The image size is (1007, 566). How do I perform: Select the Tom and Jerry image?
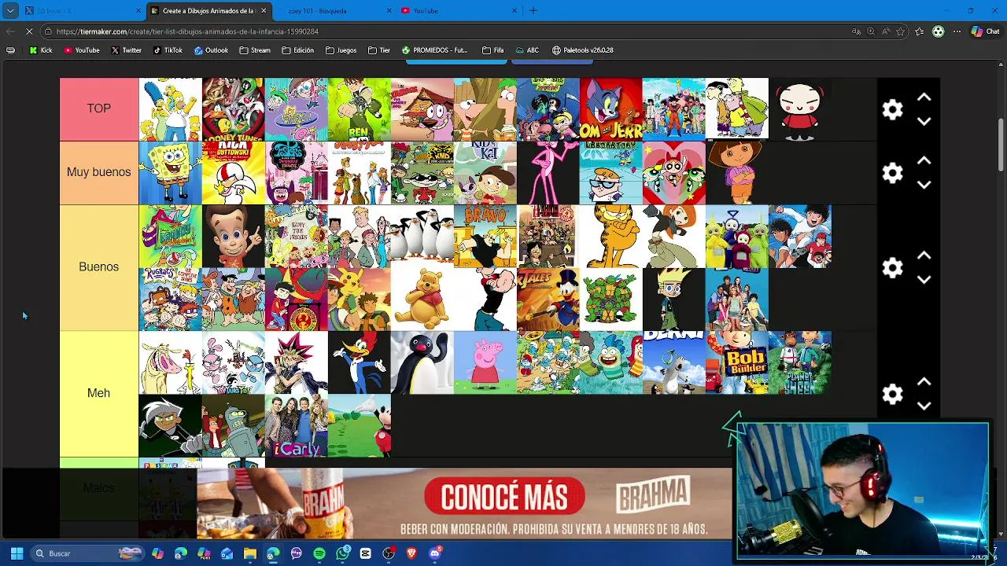tap(611, 109)
